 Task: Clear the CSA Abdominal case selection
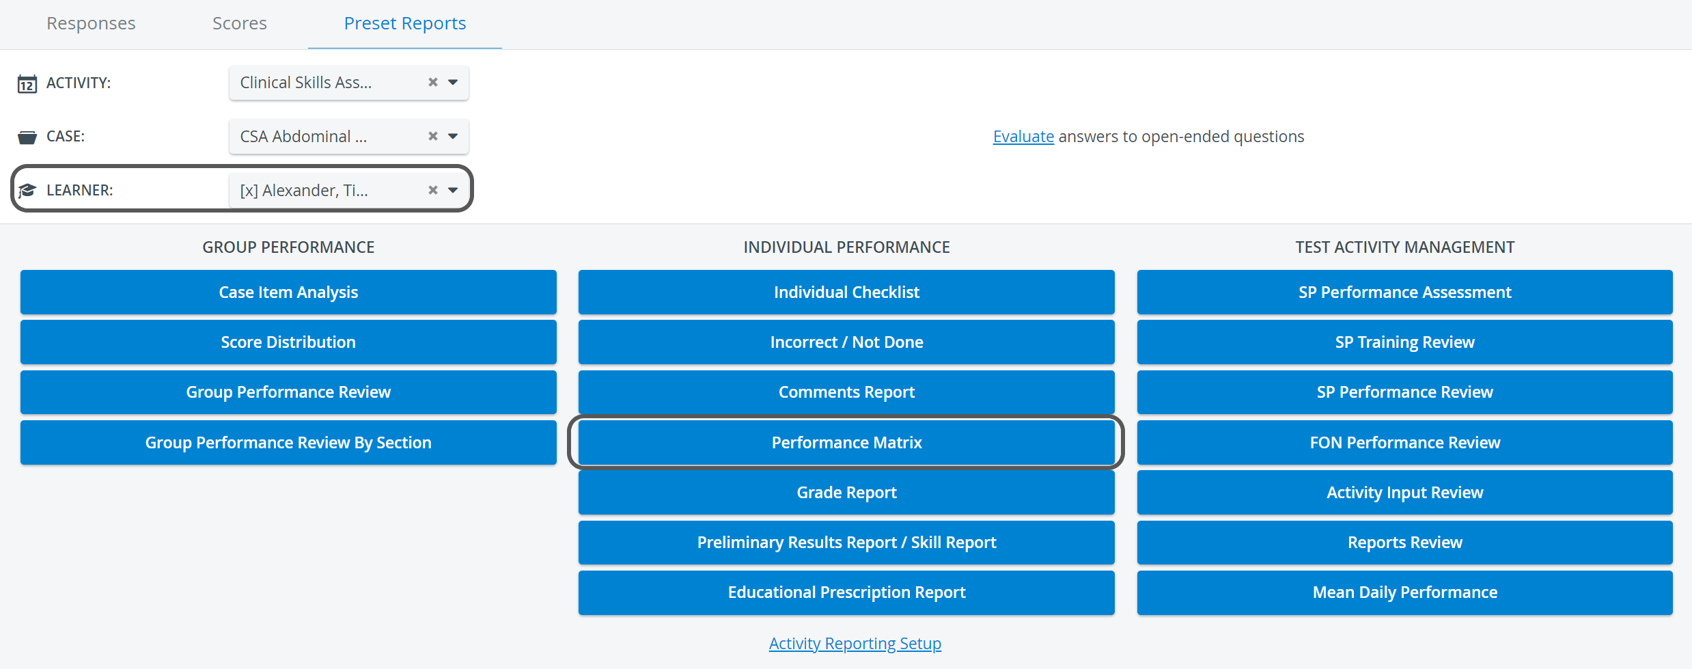click(432, 136)
